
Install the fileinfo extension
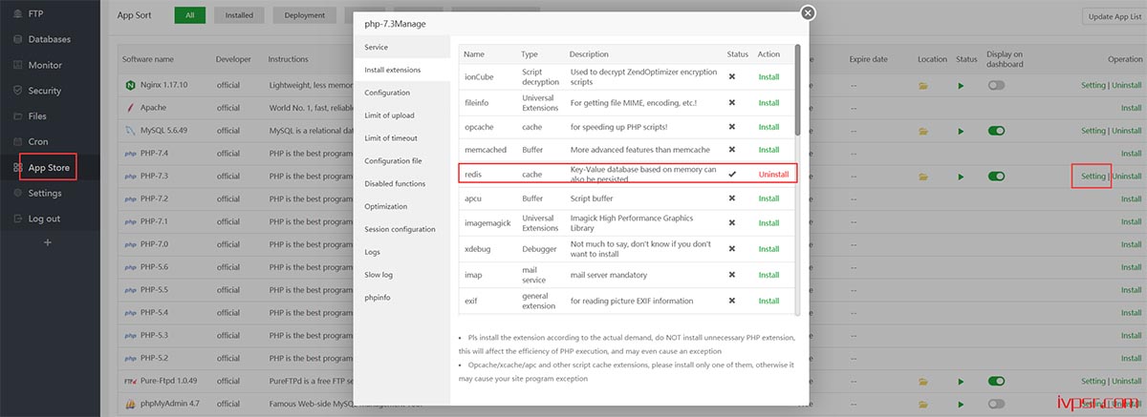[768, 102]
